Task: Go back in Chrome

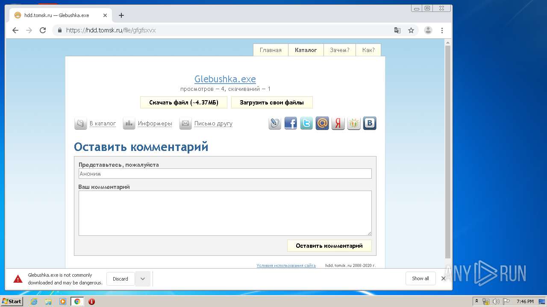Action: (15, 30)
